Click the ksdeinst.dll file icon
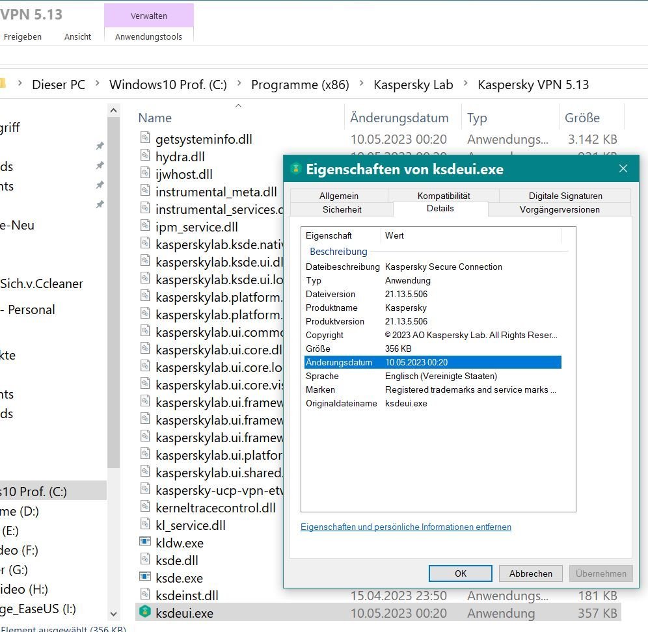The height and width of the screenshot is (632, 648). (145, 594)
